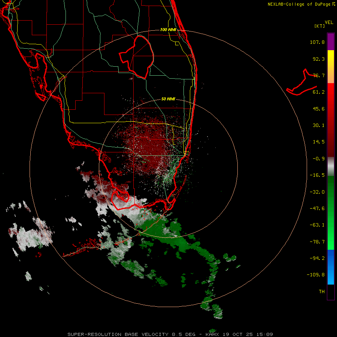Click the -32.0 velocity scale value
The image size is (337, 337).
pos(317,192)
